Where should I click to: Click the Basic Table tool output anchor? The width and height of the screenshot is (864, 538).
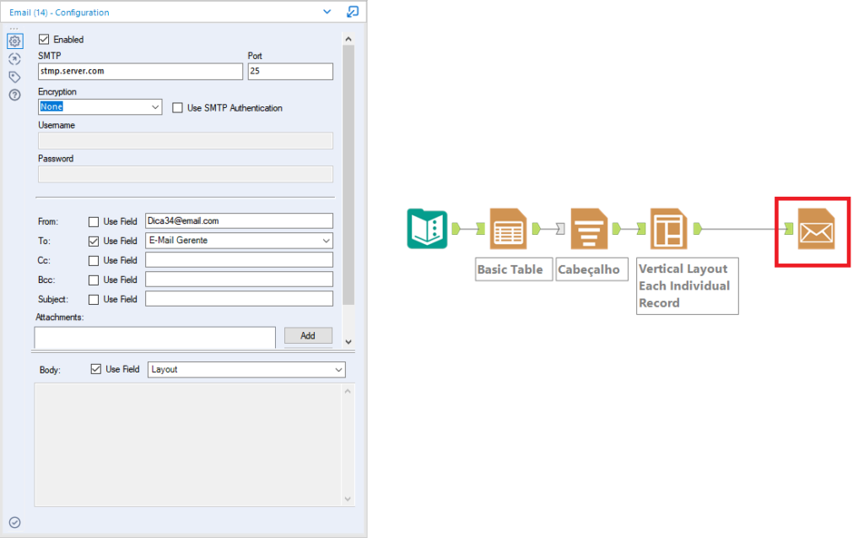click(536, 228)
